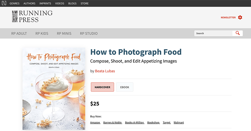Click the Running Press logo
The image size is (251, 131).
[x=32, y=16]
